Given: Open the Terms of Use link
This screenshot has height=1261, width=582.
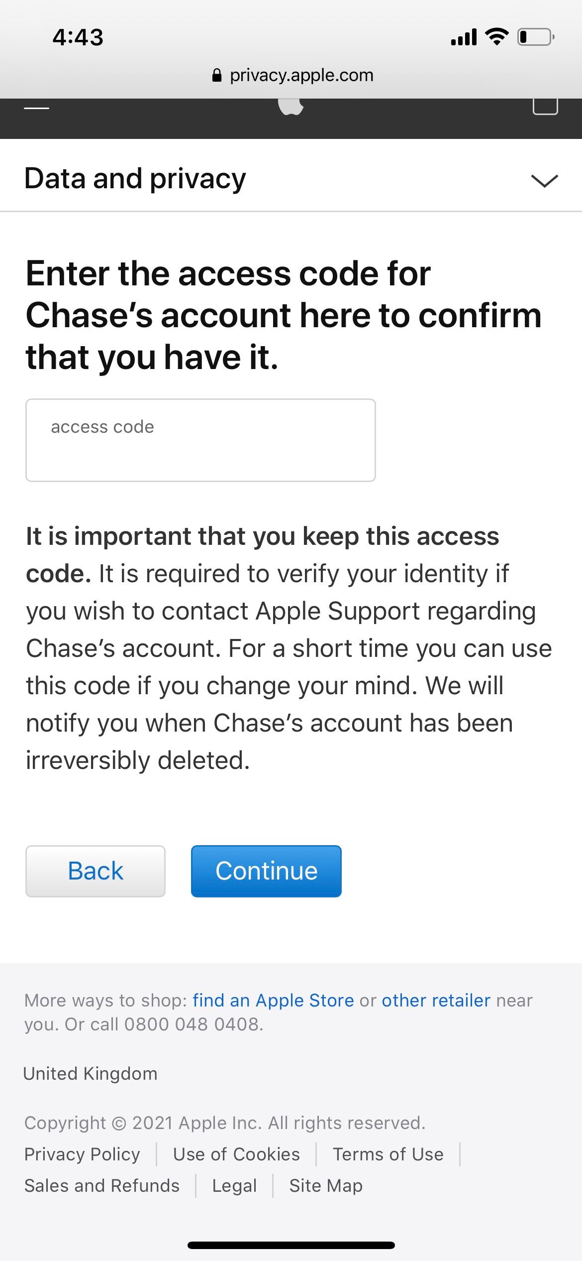Looking at the screenshot, I should 388,1154.
